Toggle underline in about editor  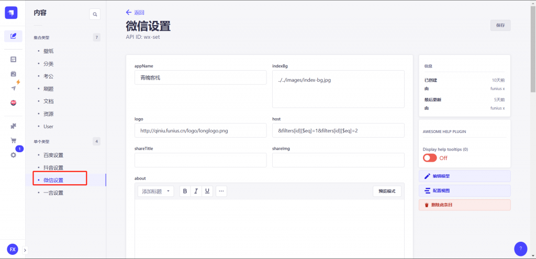[x=207, y=192]
